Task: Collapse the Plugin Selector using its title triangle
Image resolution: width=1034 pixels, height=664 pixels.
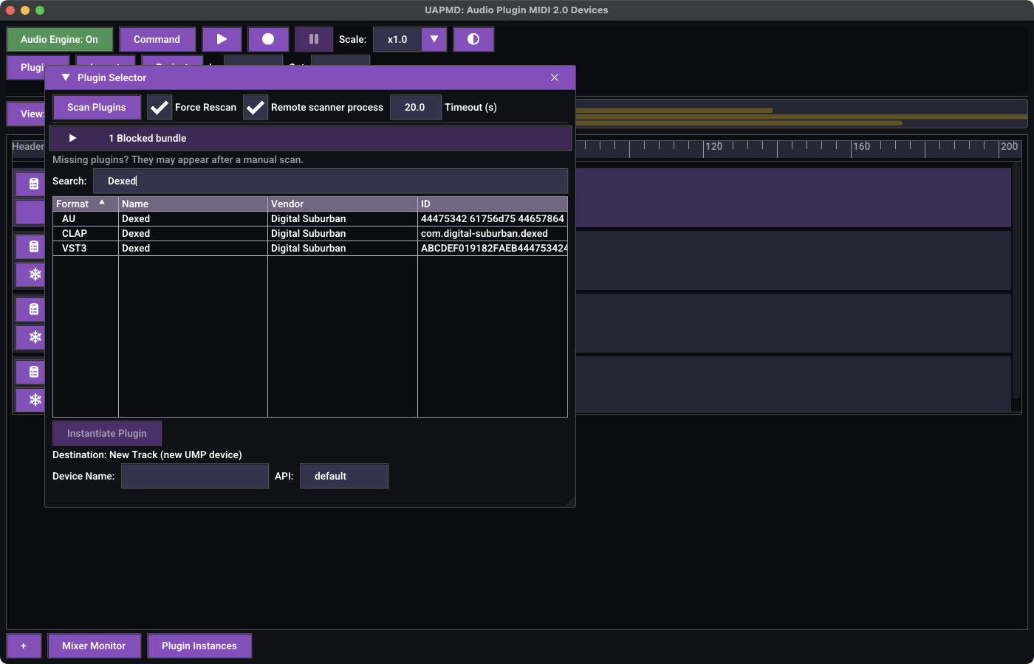Action: point(66,77)
